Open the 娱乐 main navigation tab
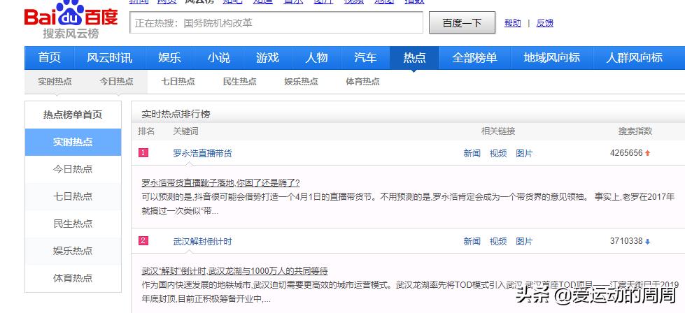 (169, 57)
